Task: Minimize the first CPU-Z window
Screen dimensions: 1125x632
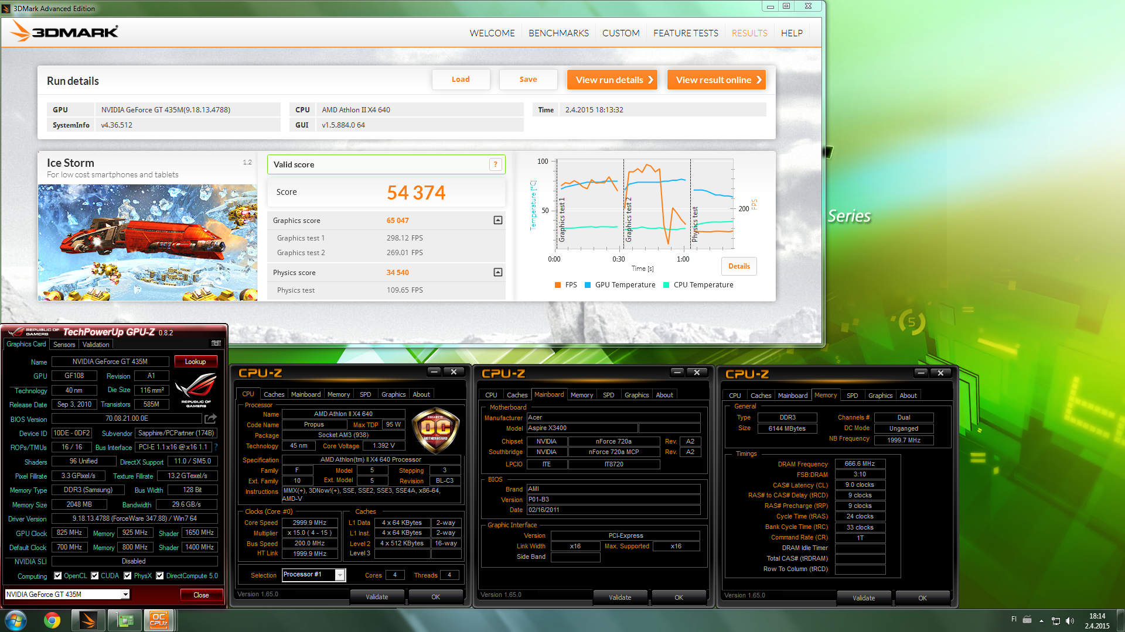Action: (x=434, y=372)
